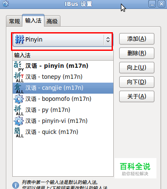Click the 向下(D) button
Image resolution: width=167 pixels, height=189 pixels.
pyautogui.click(x=137, y=82)
